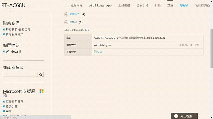Open the 哪裡買 tab
This screenshot has height=119, width=213.
pyautogui.click(x=184, y=5)
